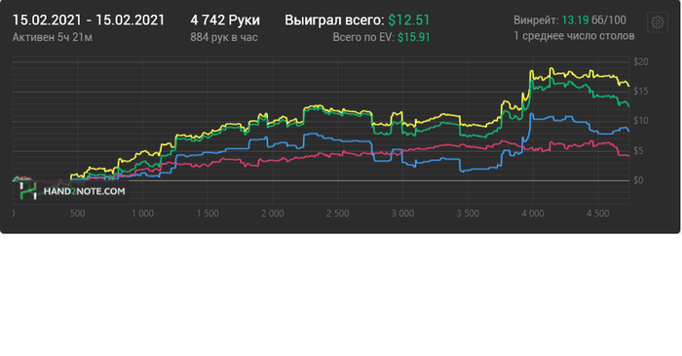Click the $10 y-axis label

pyautogui.click(x=641, y=121)
